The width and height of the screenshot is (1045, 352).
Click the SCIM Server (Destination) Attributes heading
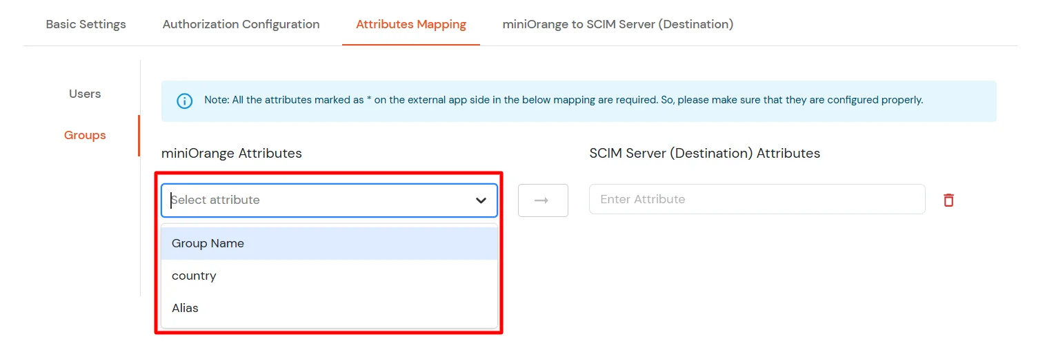(704, 153)
